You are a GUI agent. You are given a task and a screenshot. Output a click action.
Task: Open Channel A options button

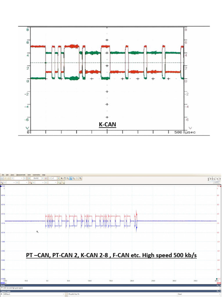(x=1, y=182)
